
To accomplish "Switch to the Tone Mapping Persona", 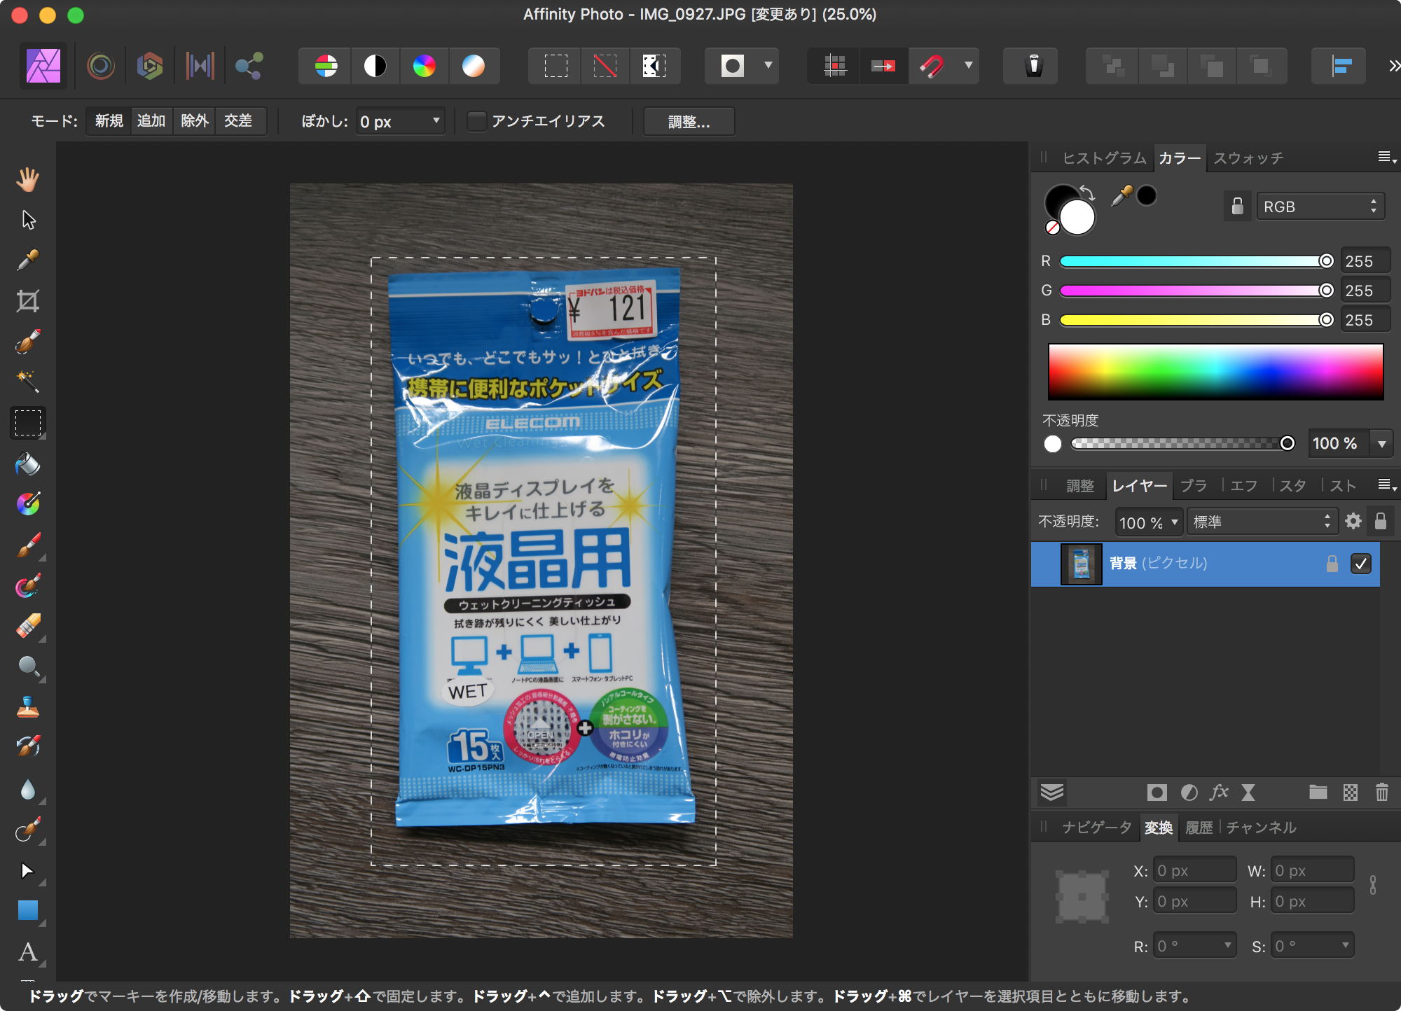I will coord(200,66).
